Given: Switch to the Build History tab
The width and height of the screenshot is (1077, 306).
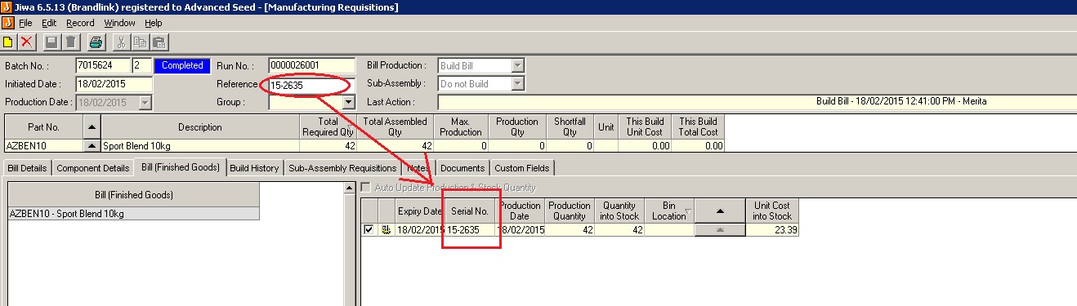Looking at the screenshot, I should [254, 168].
